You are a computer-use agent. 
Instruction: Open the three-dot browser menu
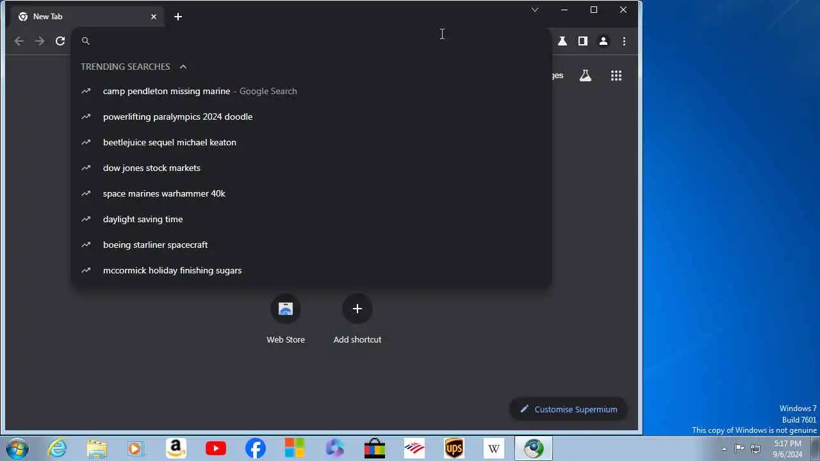[x=624, y=41]
